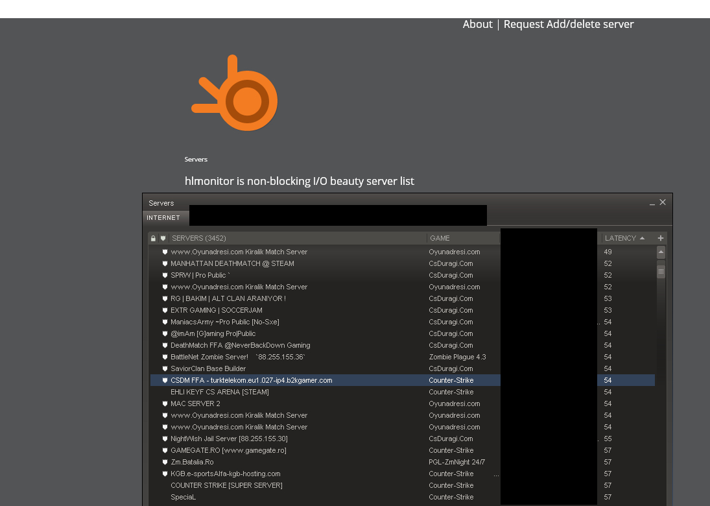Click shield icon of ManiacsArmy row
Image resolution: width=710 pixels, height=506 pixels.
click(x=165, y=322)
